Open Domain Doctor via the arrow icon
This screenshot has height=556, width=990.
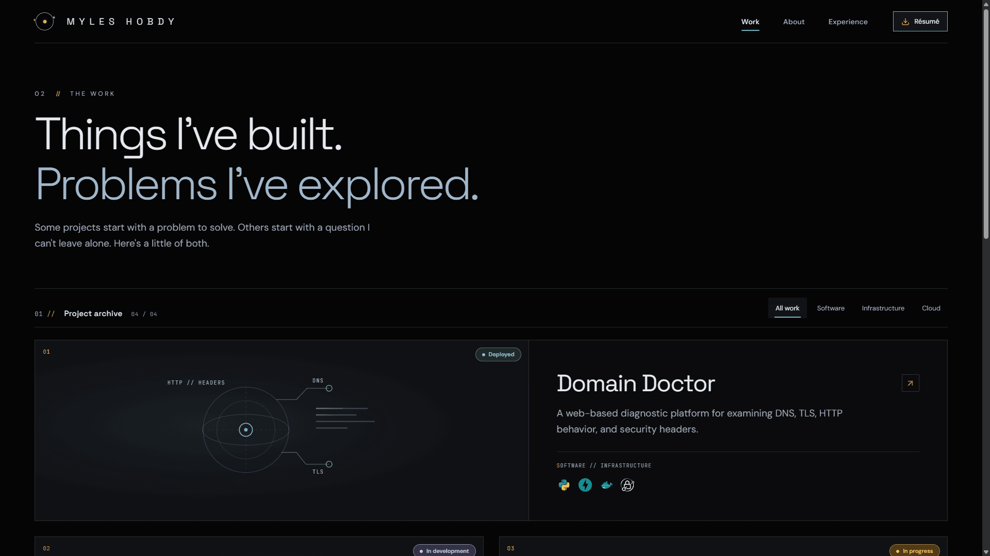coord(910,383)
